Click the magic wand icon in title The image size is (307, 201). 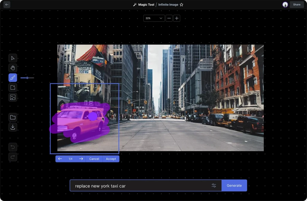135,4
